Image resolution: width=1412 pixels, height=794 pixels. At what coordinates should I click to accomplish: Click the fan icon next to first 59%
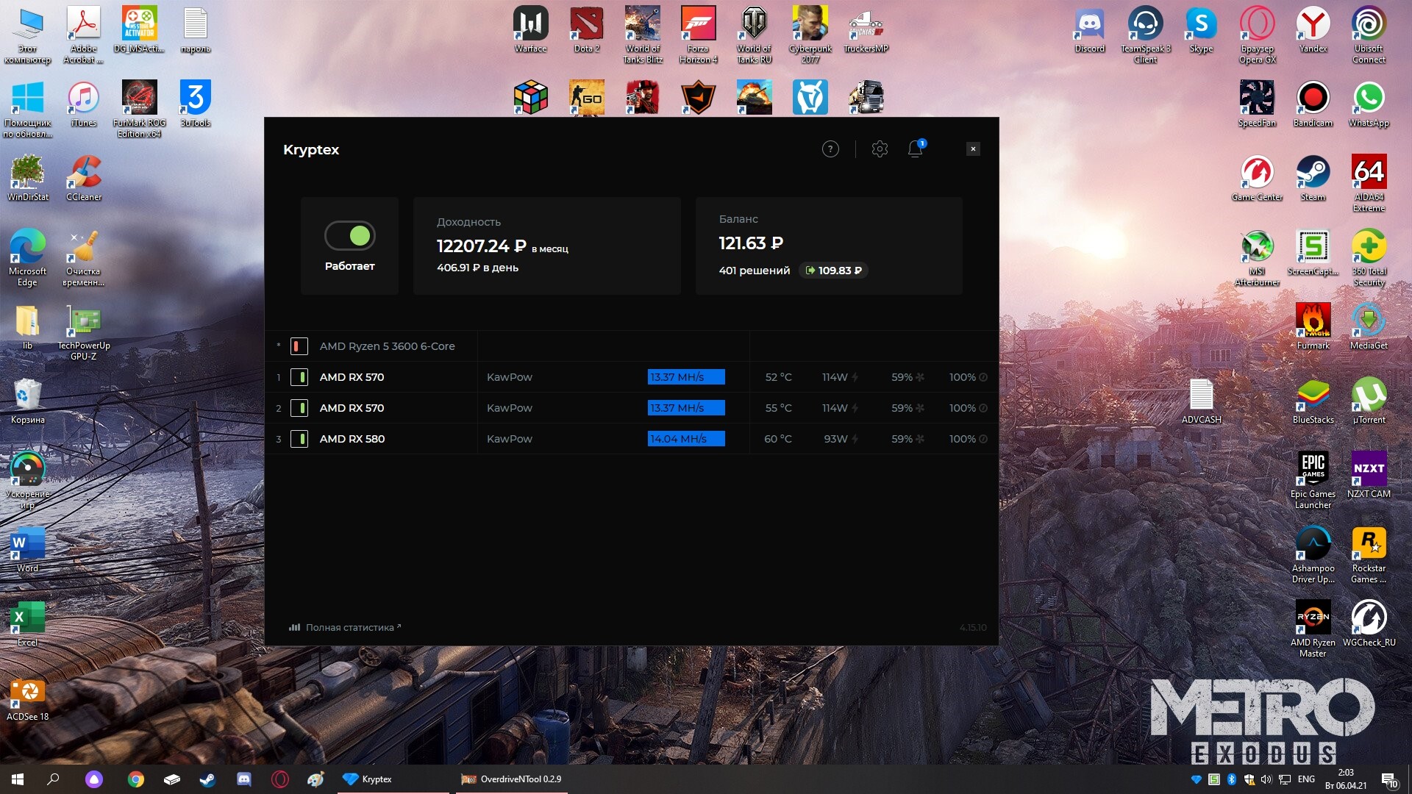coord(920,377)
